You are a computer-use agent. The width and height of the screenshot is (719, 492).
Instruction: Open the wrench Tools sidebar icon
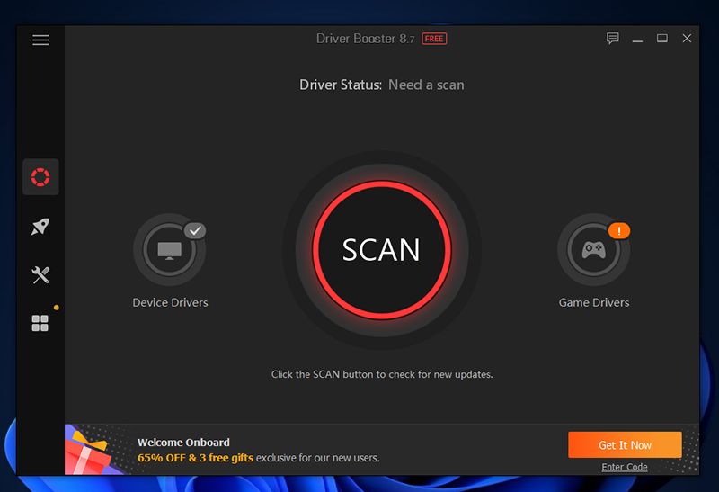[x=40, y=275]
